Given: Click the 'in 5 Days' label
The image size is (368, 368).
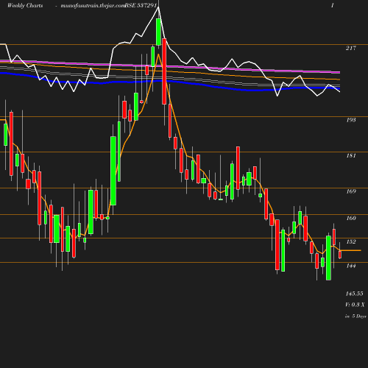Looking at the screenshot, I should [x=355, y=316].
